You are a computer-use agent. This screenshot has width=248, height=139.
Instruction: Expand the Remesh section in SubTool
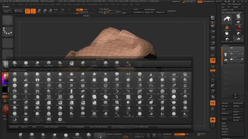pos(225,129)
